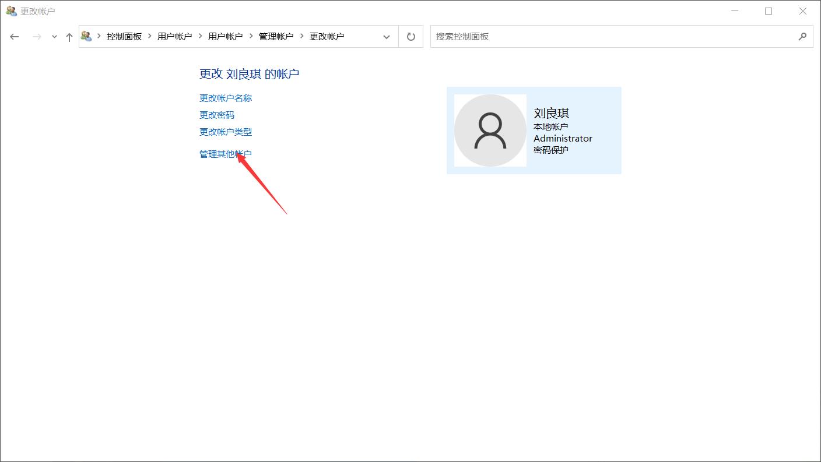The width and height of the screenshot is (821, 462).
Task: Click the 刘良琪 account name text
Action: pos(552,113)
